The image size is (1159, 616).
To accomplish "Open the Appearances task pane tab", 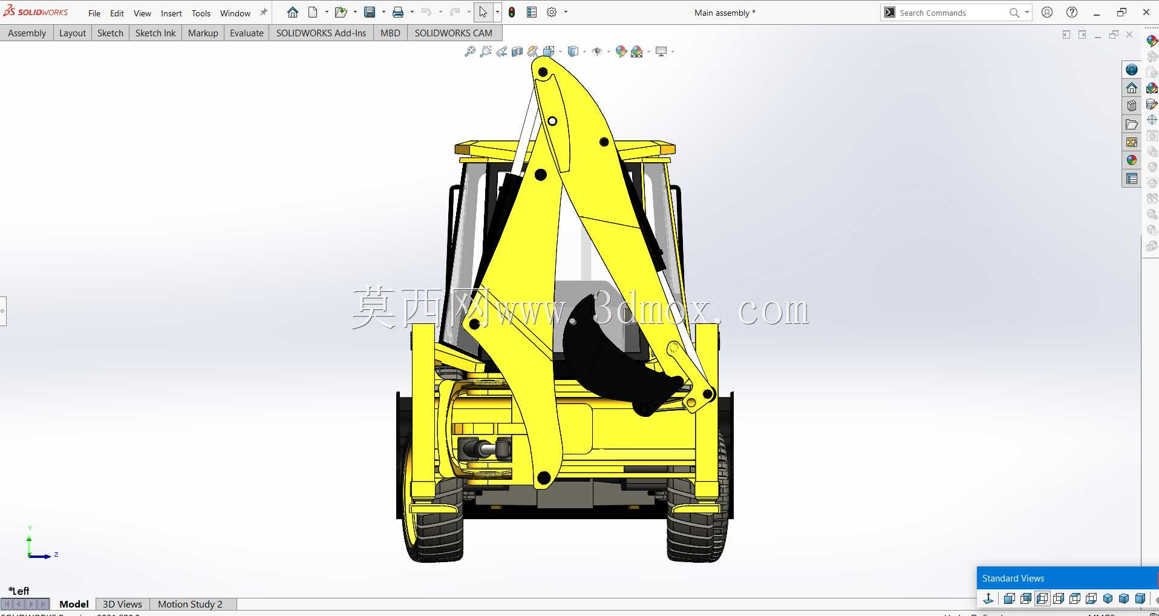I will click(x=1132, y=160).
